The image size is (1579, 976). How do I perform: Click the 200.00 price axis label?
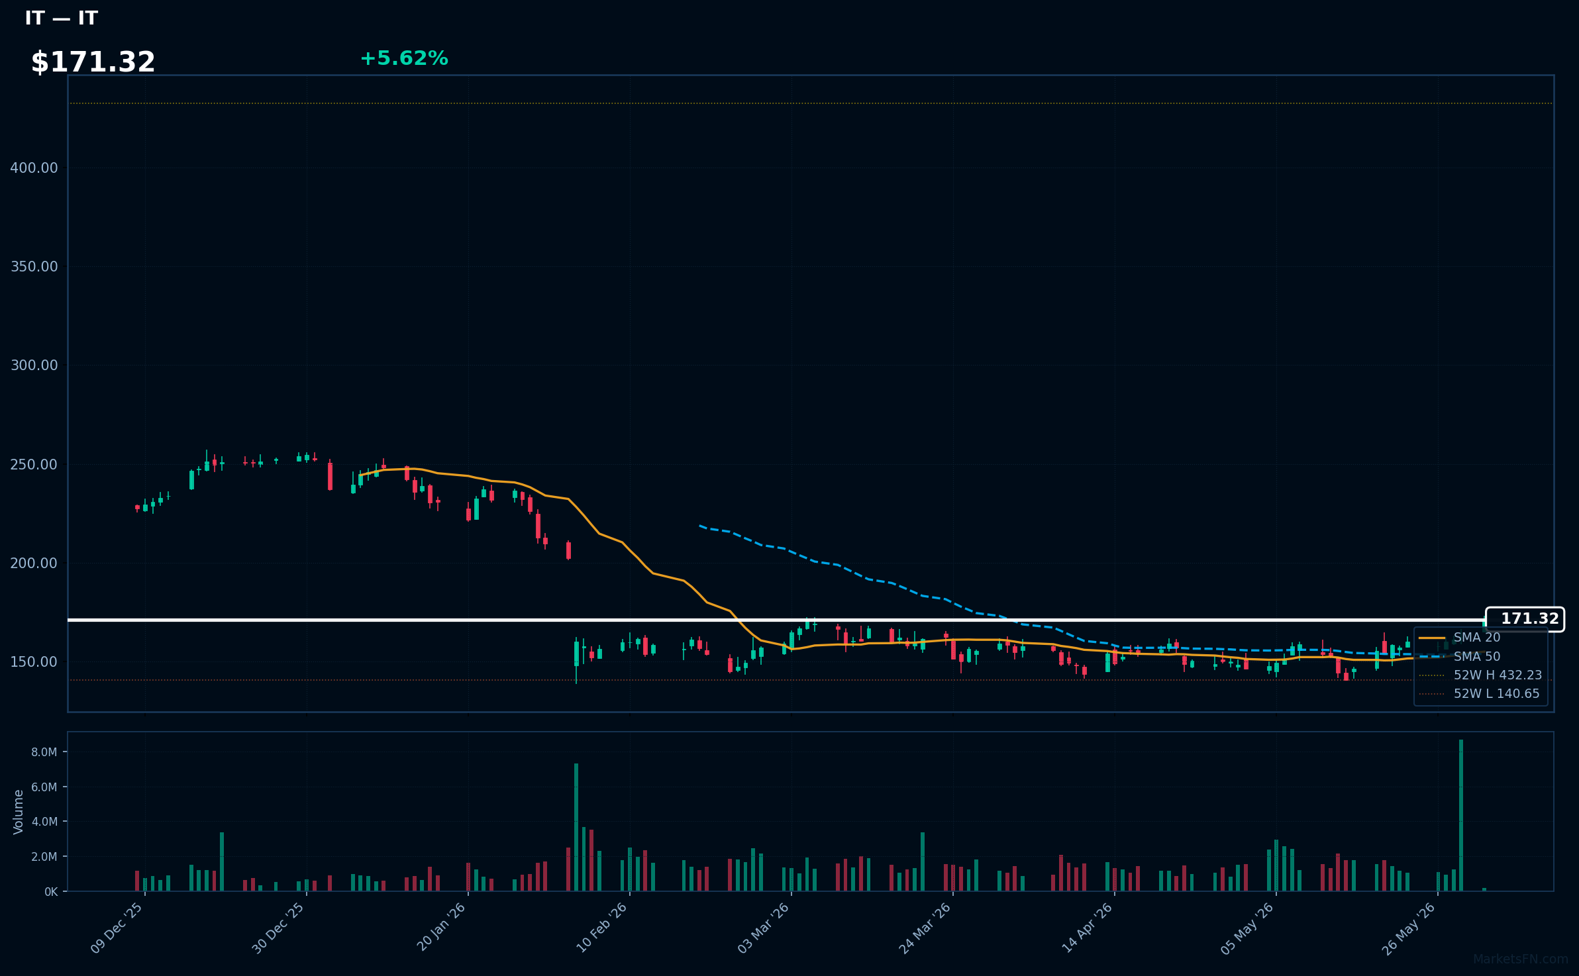point(34,563)
